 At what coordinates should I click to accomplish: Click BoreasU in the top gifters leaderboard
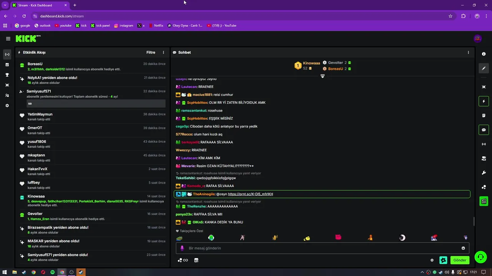click(336, 69)
